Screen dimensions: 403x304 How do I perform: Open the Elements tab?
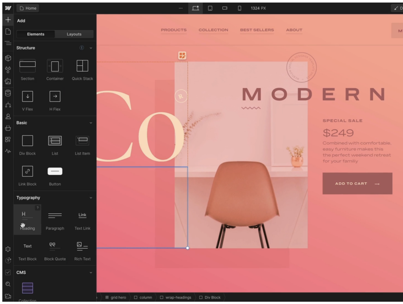(x=36, y=34)
